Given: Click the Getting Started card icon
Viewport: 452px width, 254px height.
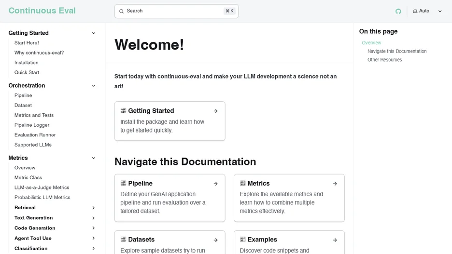Looking at the screenshot, I should click(123, 110).
